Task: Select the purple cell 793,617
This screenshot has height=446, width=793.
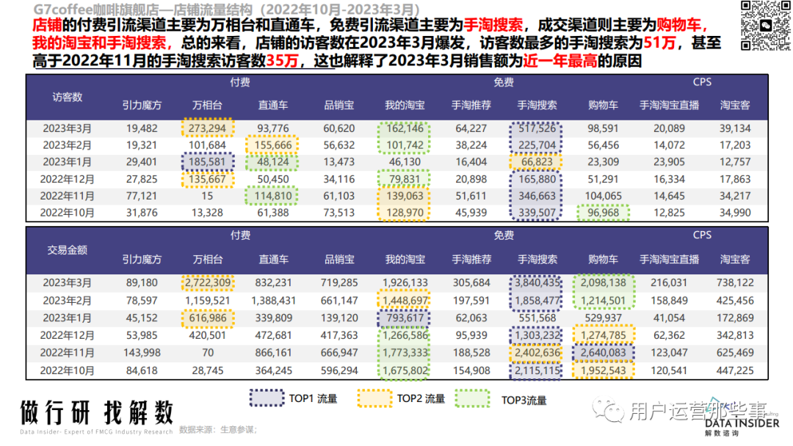Action: 405,318
